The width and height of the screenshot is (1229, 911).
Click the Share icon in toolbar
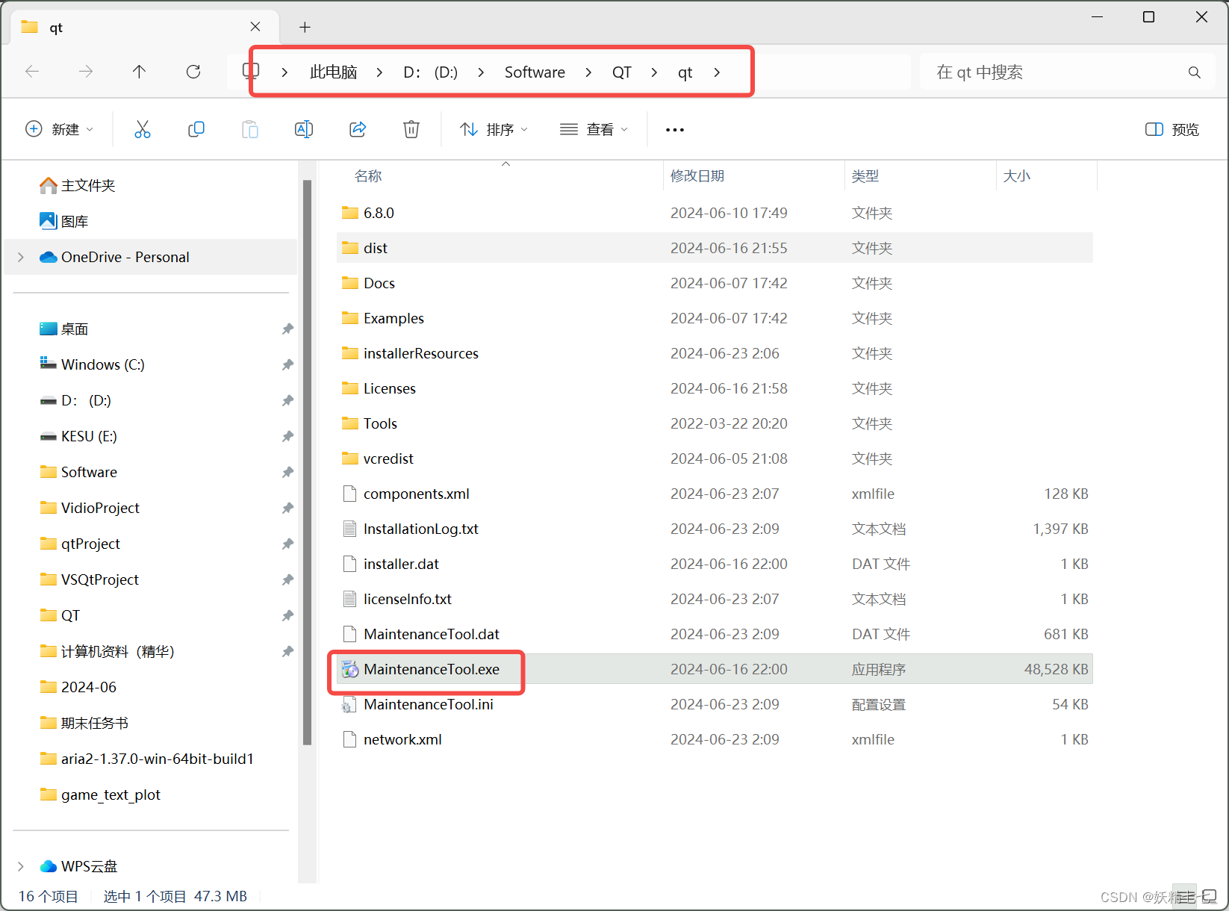358,129
